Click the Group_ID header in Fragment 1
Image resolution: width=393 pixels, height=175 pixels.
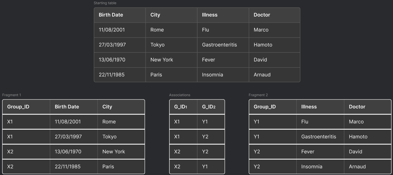click(18, 107)
